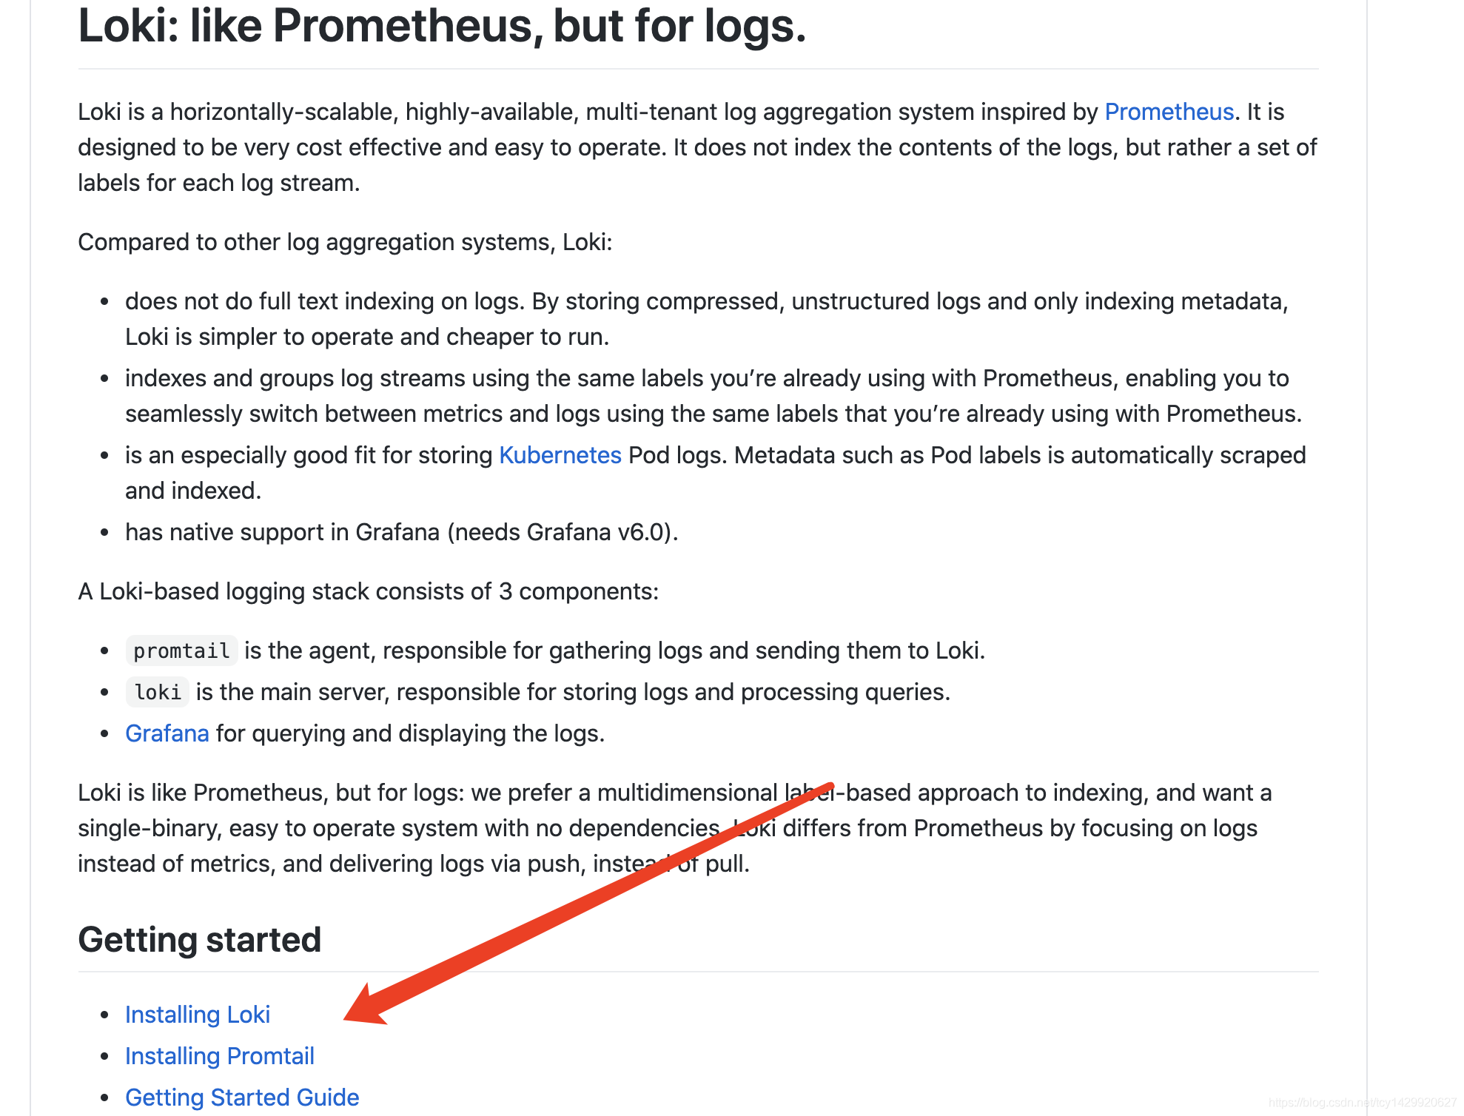Viewport: 1464px width, 1116px height.
Task: Click the blog.csdn.net watermark URL
Action: tap(1362, 1103)
